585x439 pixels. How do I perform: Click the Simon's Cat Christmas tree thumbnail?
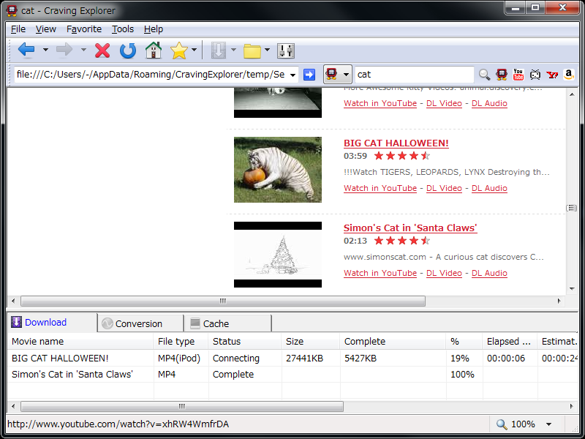(x=278, y=255)
